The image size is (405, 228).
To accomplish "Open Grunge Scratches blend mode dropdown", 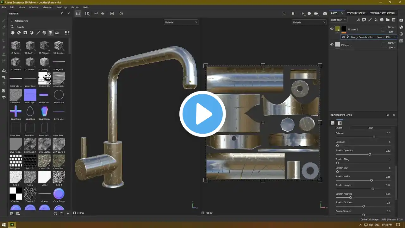I will click(x=380, y=37).
